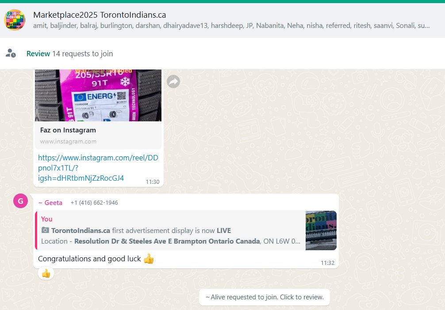445x310 pixels.
Task: Click phone number +1 (416) 662-1946
Action: [94, 203]
